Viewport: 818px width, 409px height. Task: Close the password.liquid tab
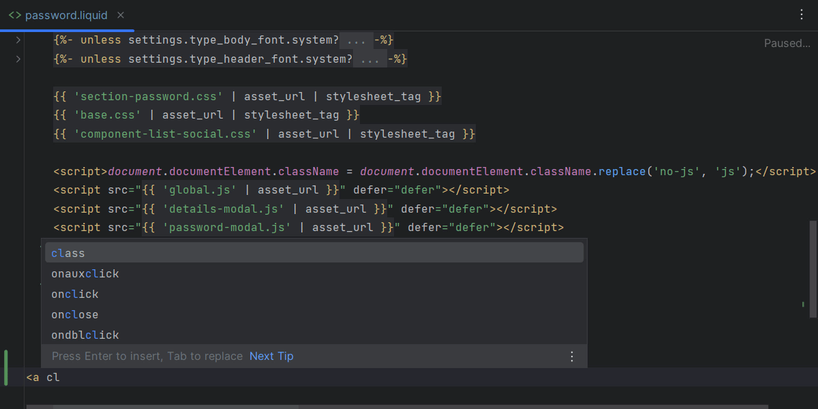click(121, 15)
